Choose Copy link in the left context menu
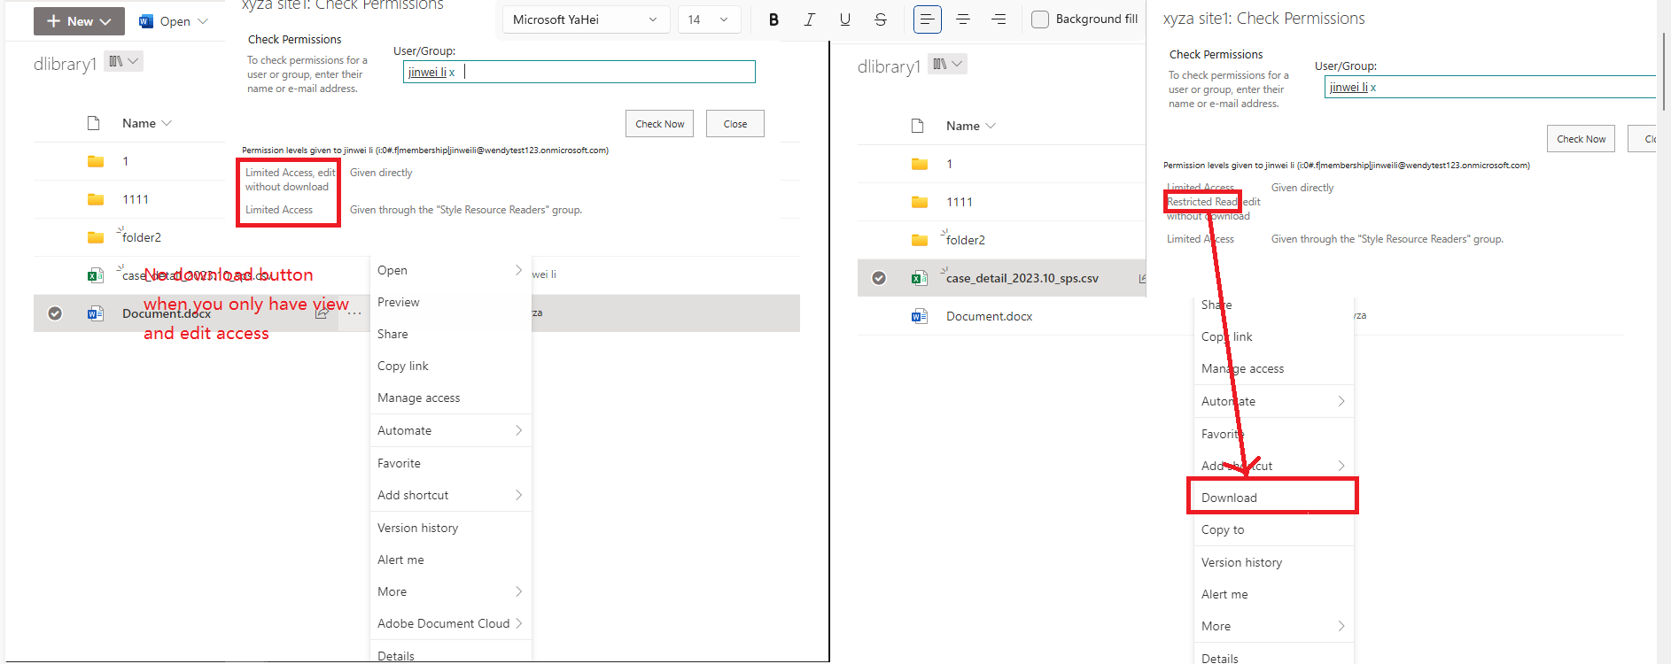This screenshot has width=1671, height=664. pos(451,366)
